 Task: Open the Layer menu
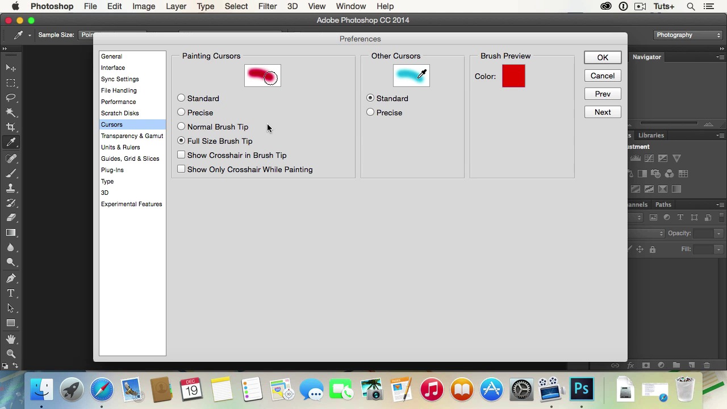coord(176,6)
